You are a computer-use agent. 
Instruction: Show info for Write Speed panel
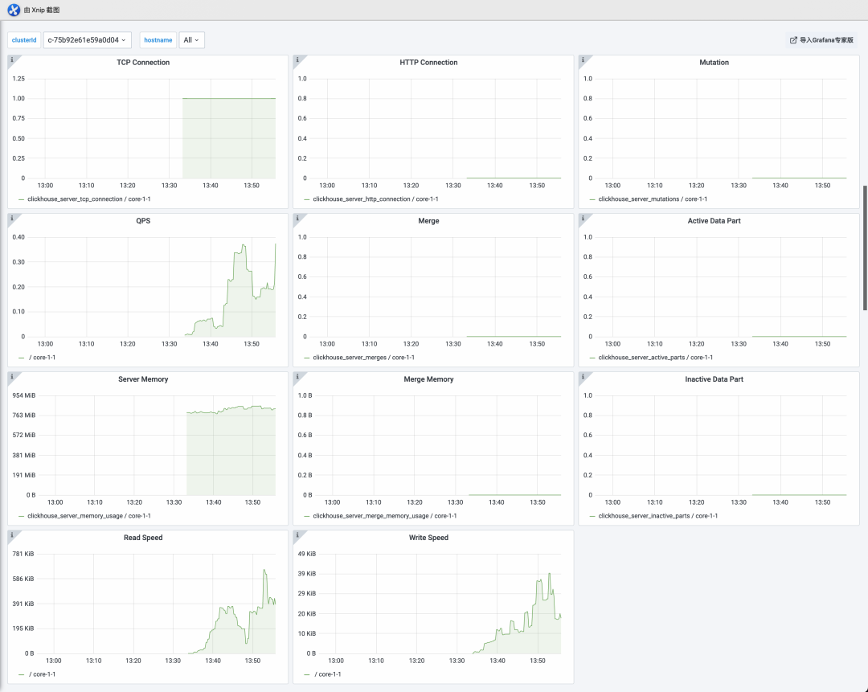pyautogui.click(x=298, y=534)
